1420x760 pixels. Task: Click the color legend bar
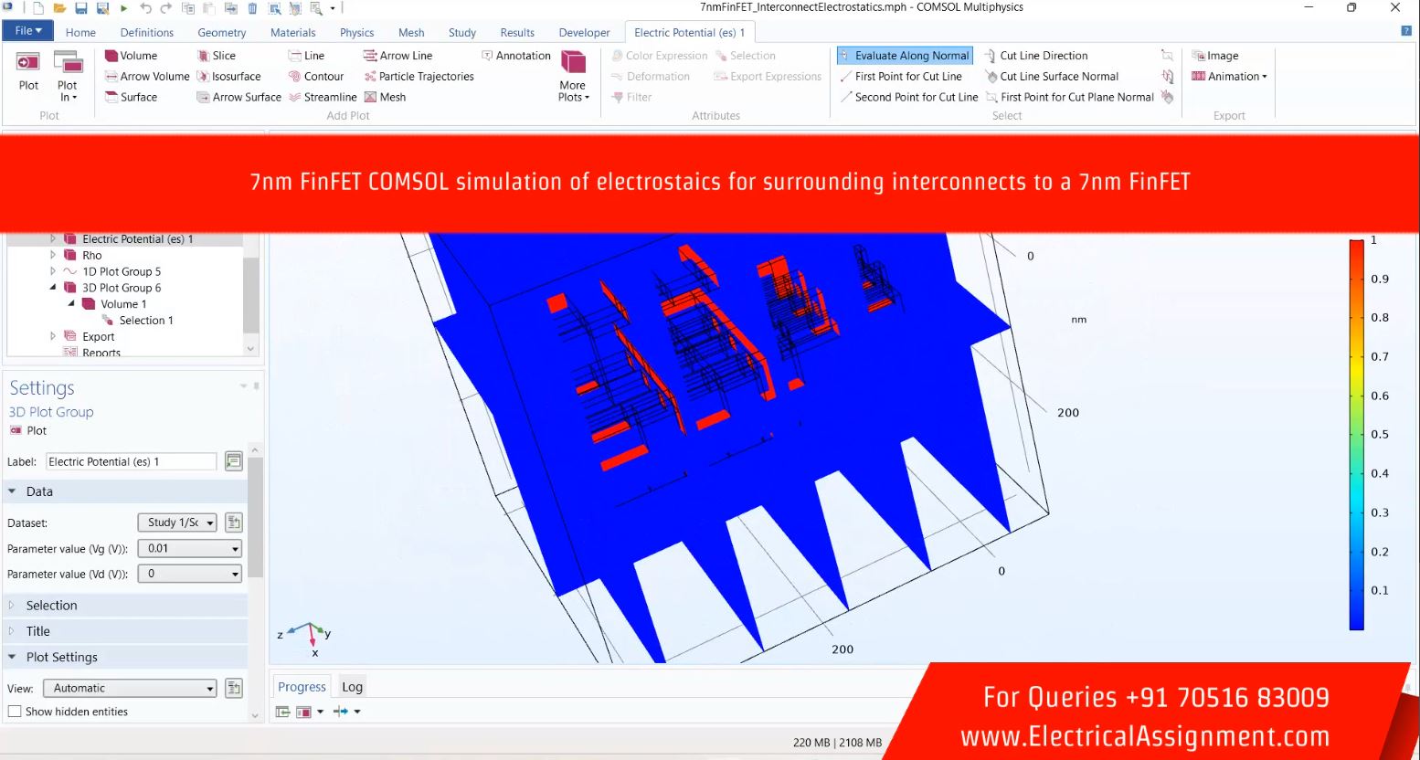1356,434
